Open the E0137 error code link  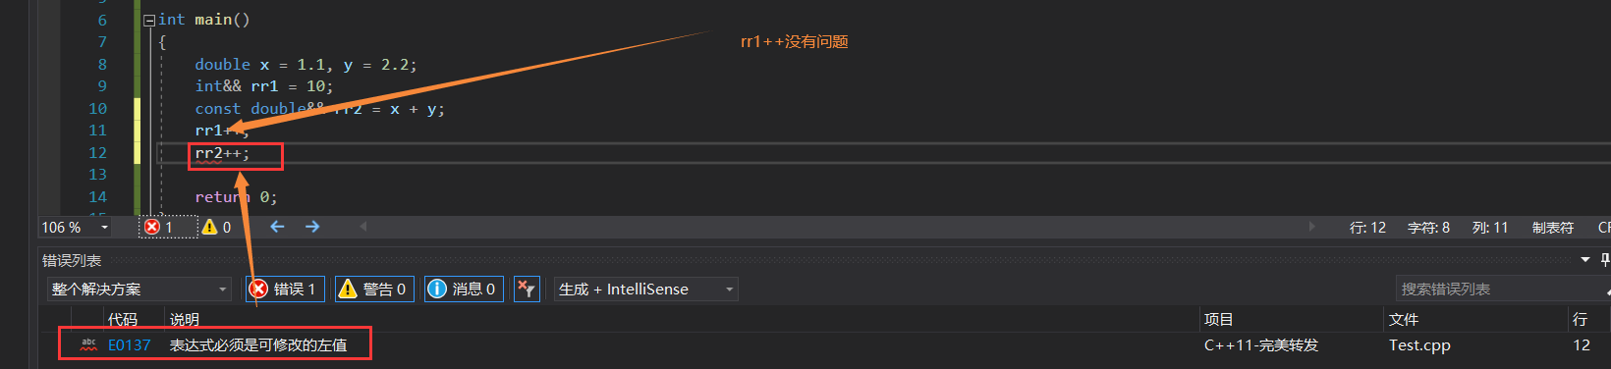coord(130,344)
